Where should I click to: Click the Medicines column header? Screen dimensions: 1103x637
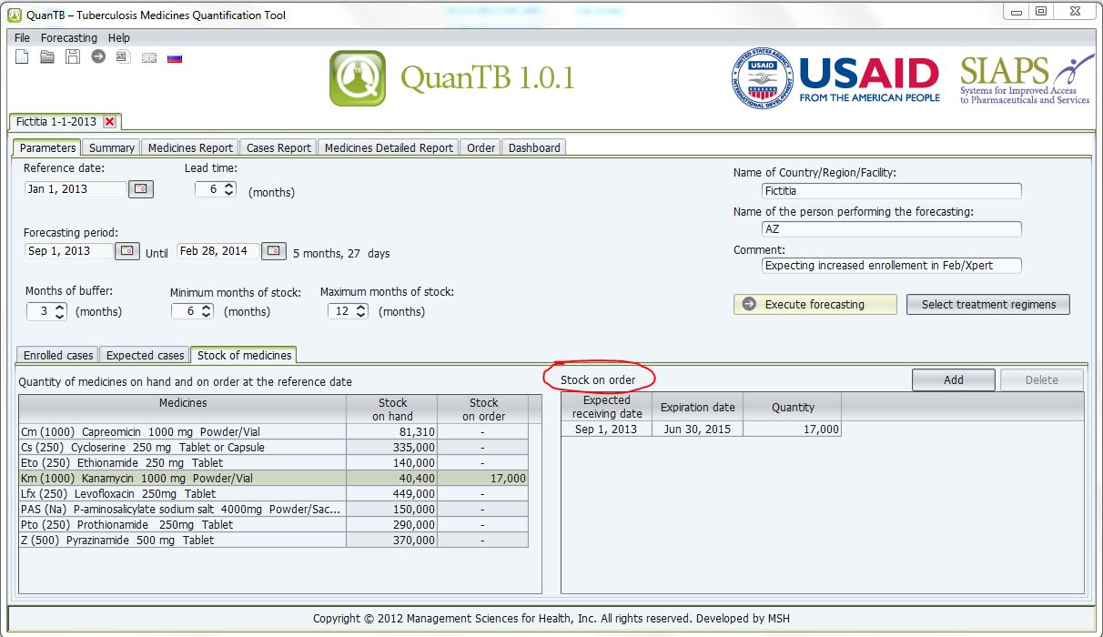tap(183, 409)
